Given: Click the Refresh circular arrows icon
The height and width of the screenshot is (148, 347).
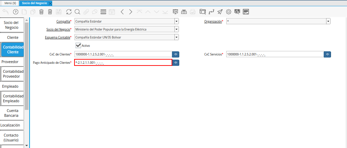Looking at the screenshot, I should point(69,12).
